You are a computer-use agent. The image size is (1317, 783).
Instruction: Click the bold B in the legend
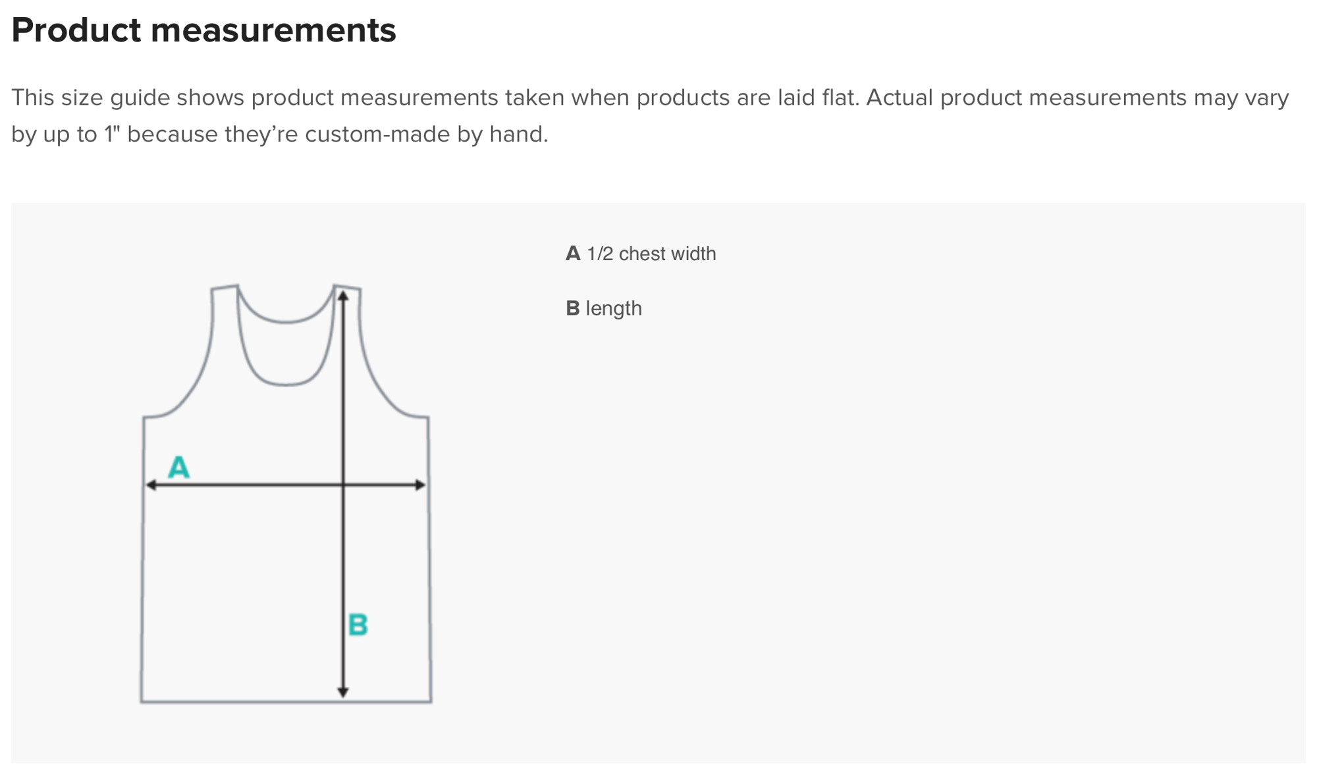point(573,308)
